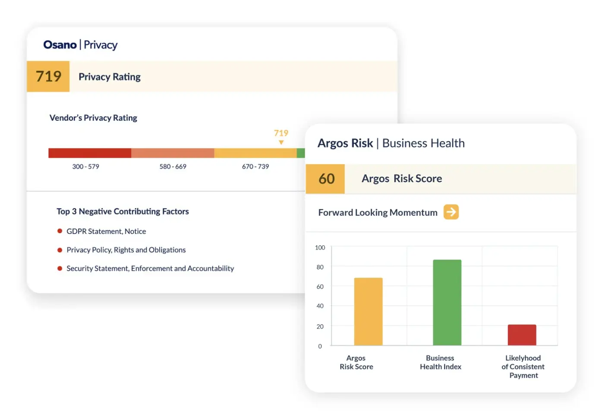Click the red bullet beside Security Statement
The height and width of the screenshot is (418, 605).
point(60,268)
